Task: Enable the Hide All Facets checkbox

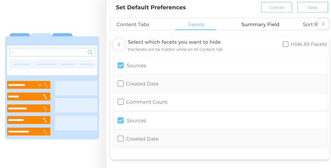Action: (285, 44)
